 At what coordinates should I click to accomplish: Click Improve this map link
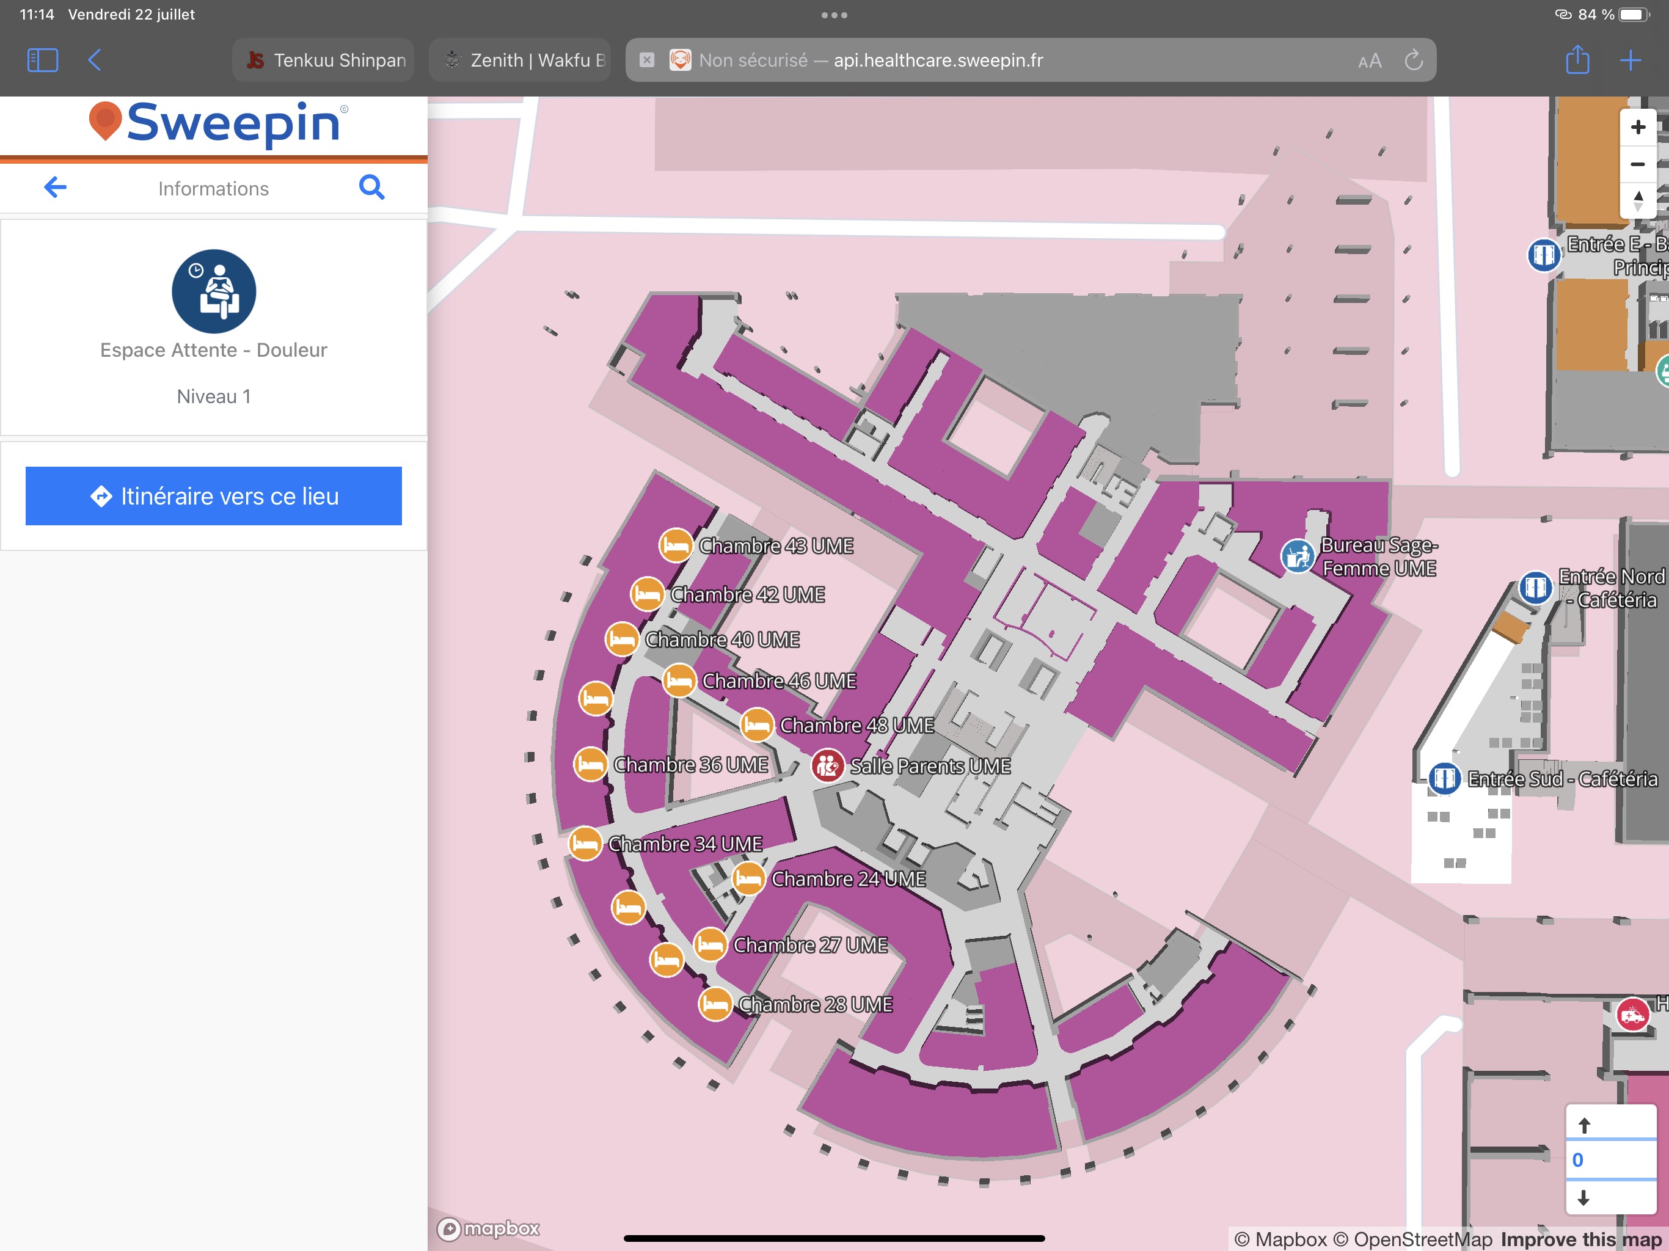tap(1580, 1239)
